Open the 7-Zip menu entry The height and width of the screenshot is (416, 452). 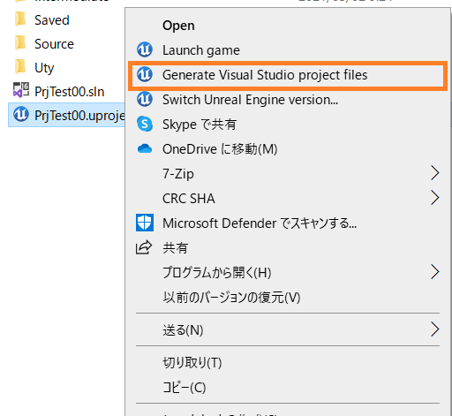178,174
